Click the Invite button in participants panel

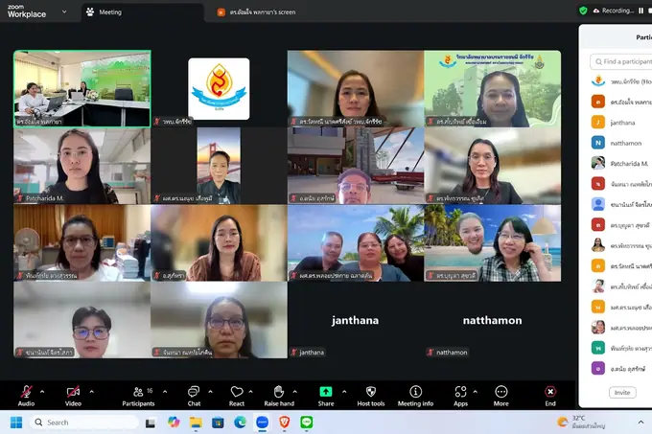[x=622, y=393]
